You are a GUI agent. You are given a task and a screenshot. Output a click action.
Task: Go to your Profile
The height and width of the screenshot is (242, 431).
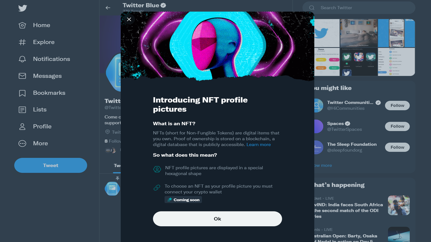(x=42, y=126)
